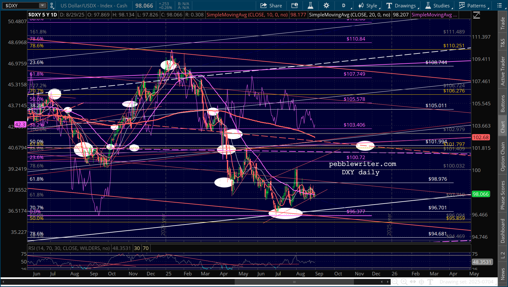The height and width of the screenshot is (287, 508).
Task: Select the Chart side tab
Action: (x=503, y=127)
